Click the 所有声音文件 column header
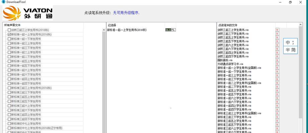Viewport: 308px width, 133px height. coord(43,25)
